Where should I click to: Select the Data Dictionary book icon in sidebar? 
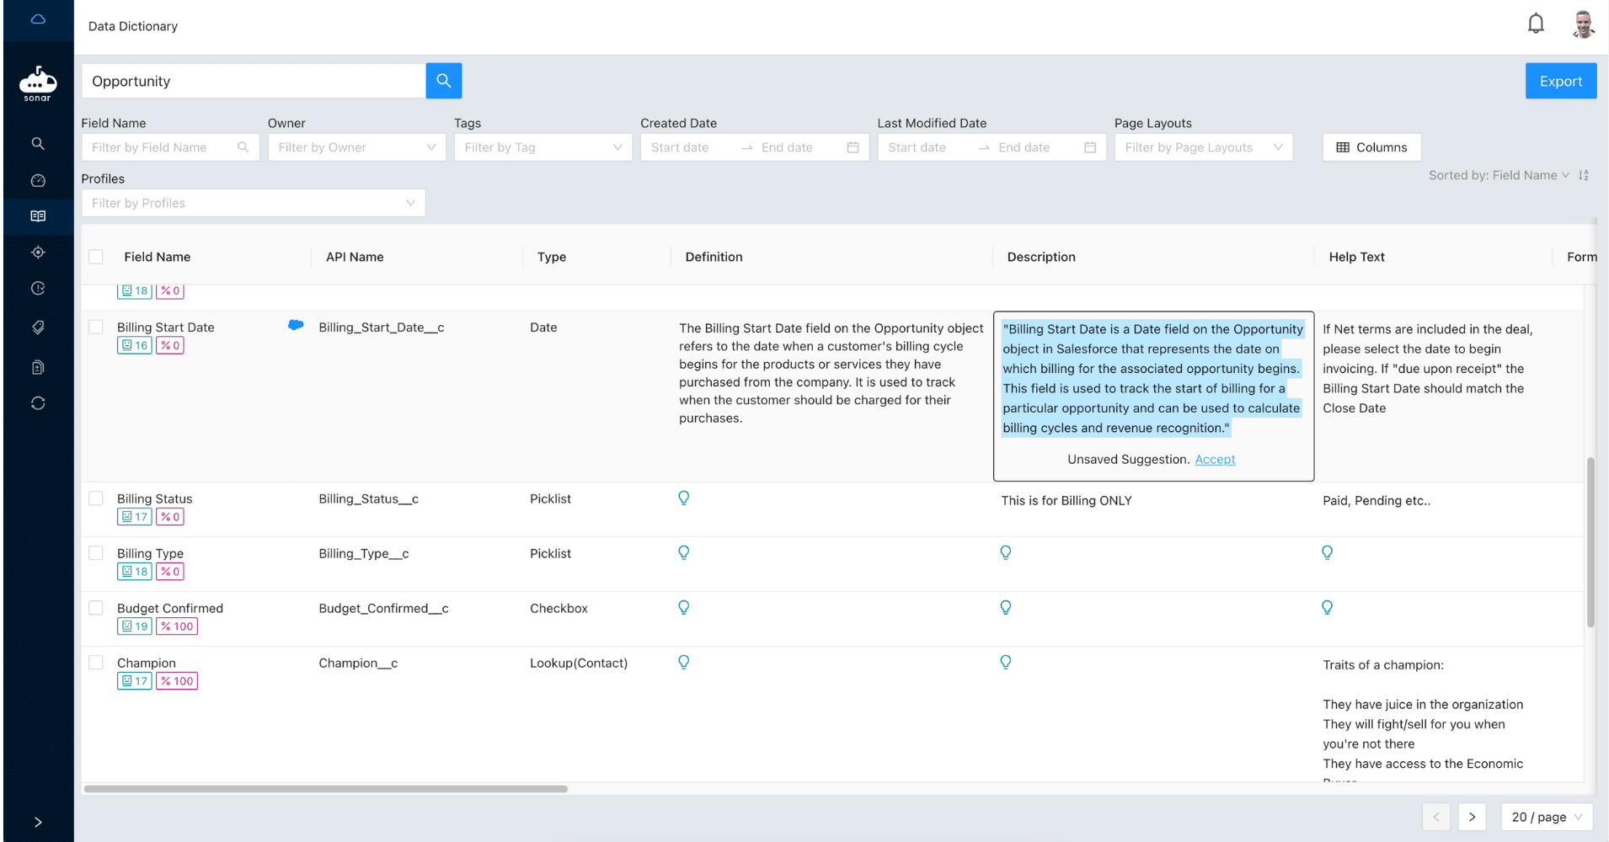[37, 216]
